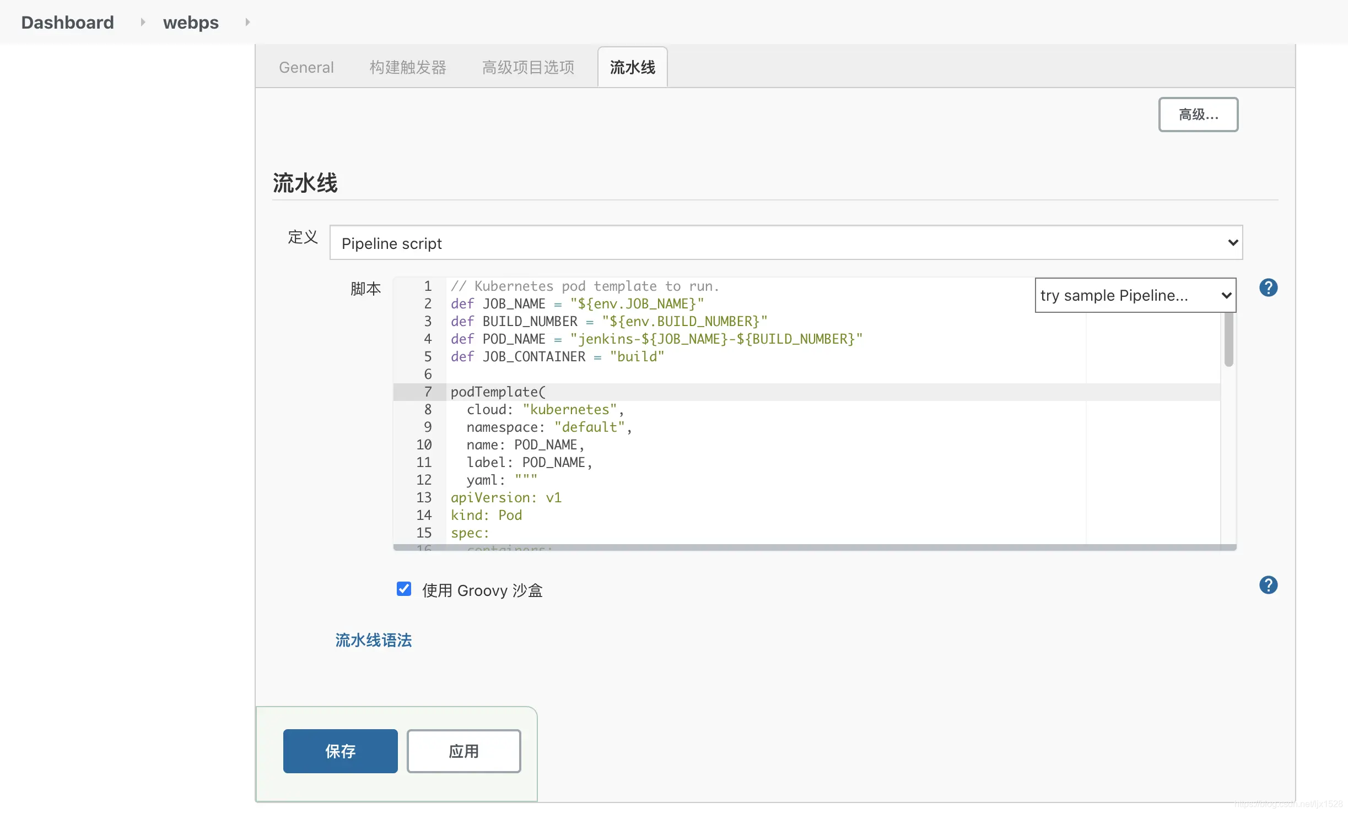Select the 流水线 tab

(x=632, y=67)
